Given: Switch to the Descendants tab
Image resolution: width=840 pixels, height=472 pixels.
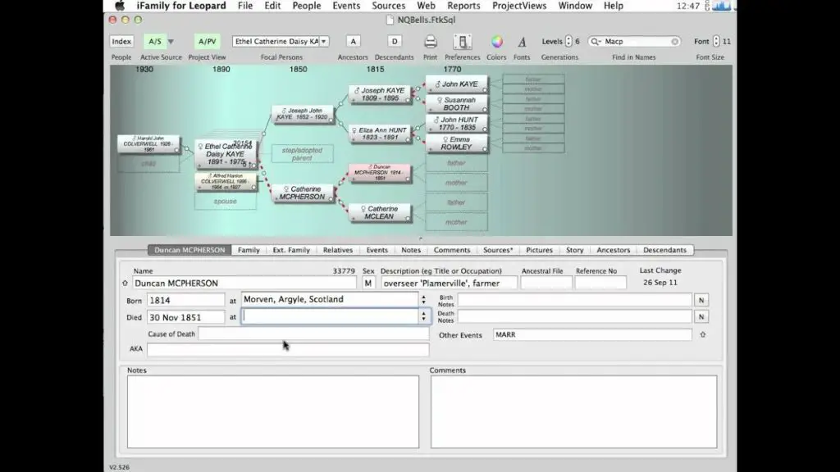Looking at the screenshot, I should [x=664, y=250].
